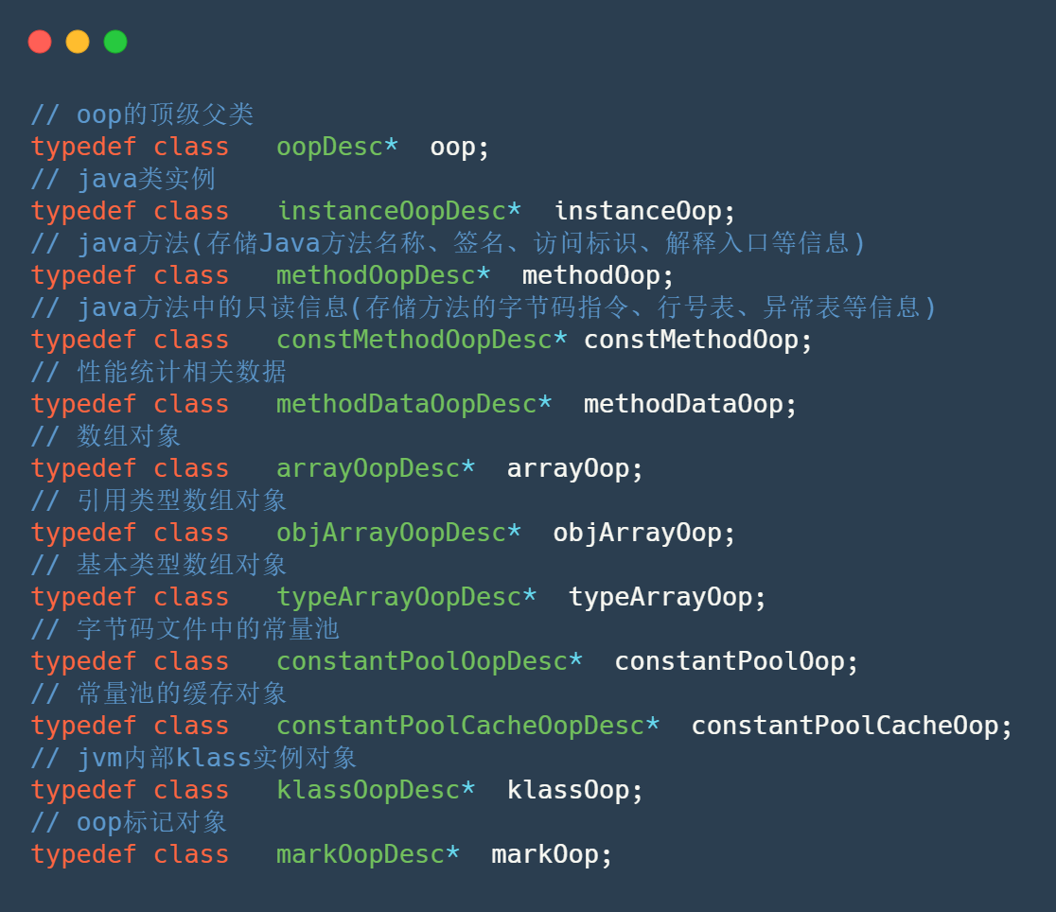Click the yellow minimize dot
The height and width of the screenshot is (912, 1056).
[78, 42]
